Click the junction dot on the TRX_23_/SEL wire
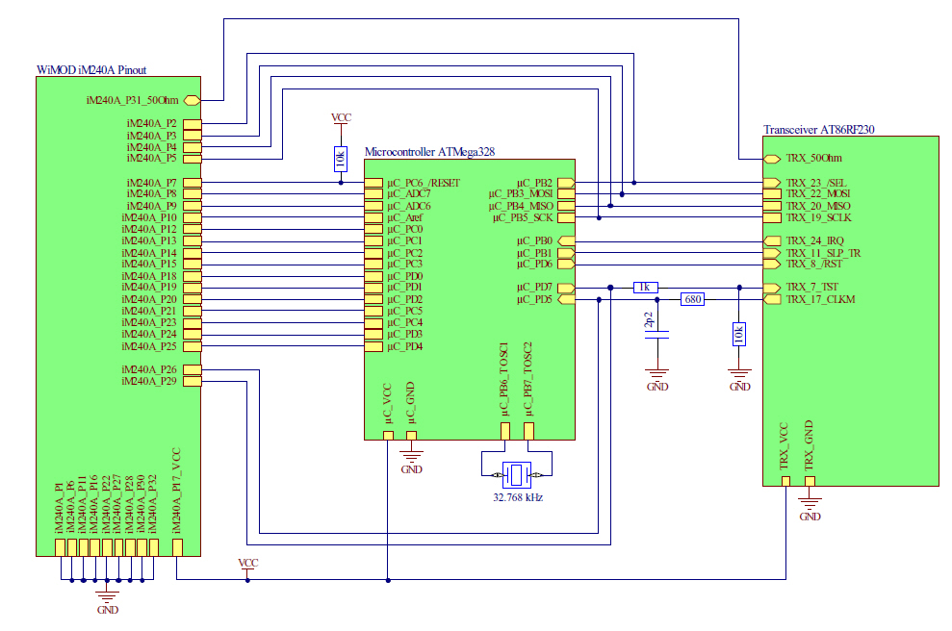The image size is (952, 631). pos(633,183)
